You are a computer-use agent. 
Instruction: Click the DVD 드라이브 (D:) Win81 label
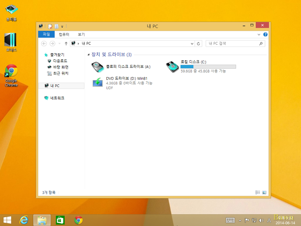[x=127, y=79]
